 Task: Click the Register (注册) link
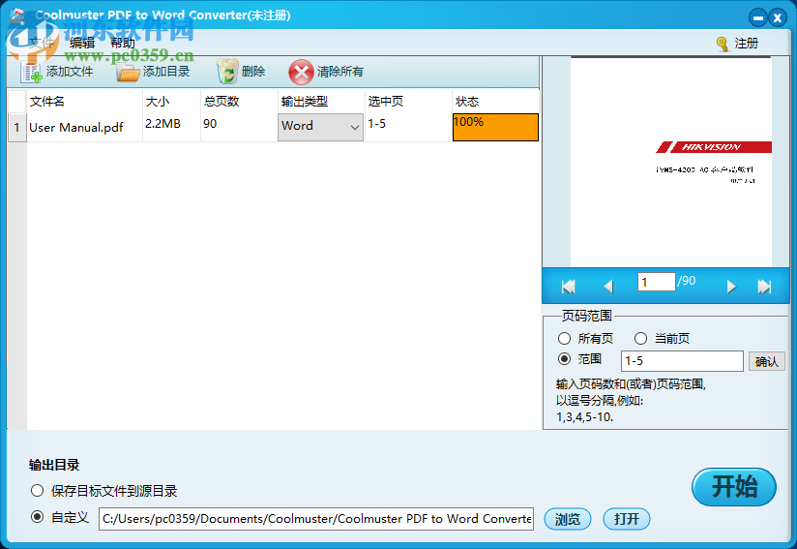click(746, 44)
